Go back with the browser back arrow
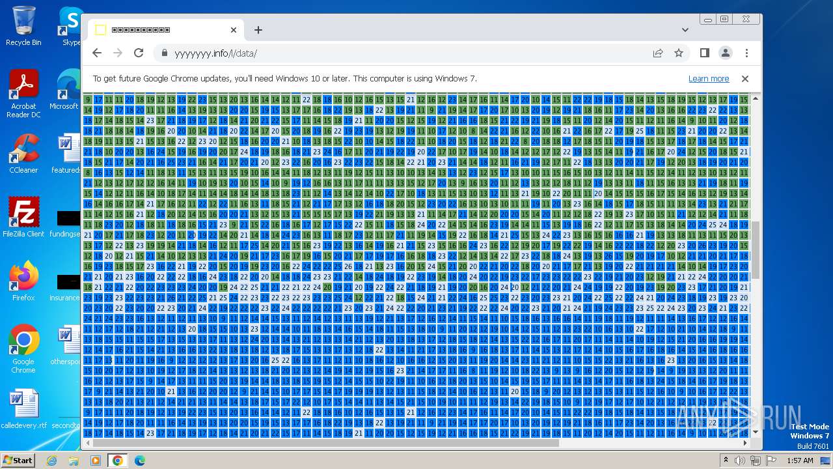 coord(97,53)
